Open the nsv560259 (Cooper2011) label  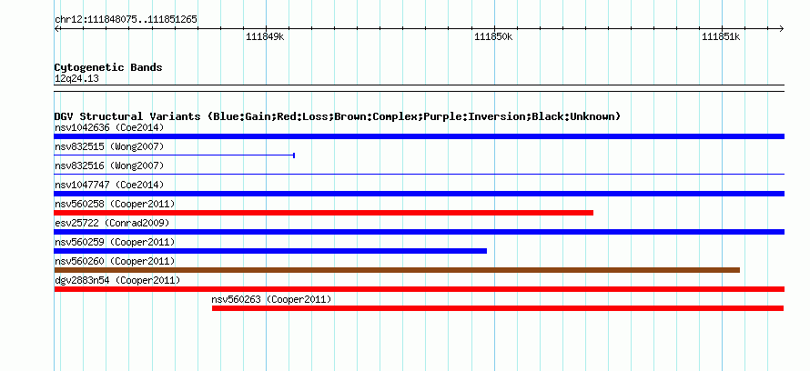click(115, 242)
